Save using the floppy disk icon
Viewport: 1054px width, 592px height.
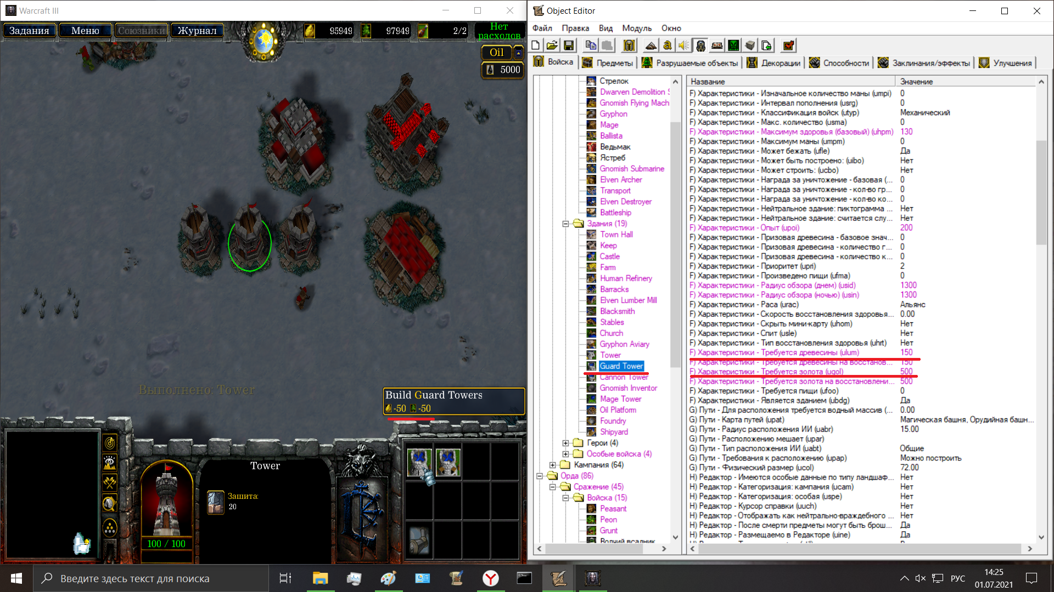point(569,45)
